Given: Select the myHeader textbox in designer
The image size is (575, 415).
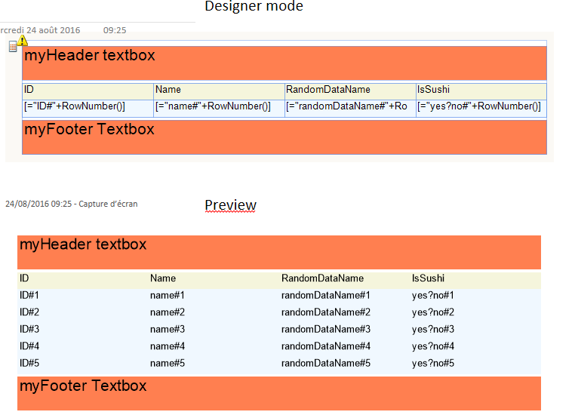Looking at the screenshot, I should click(x=284, y=58).
